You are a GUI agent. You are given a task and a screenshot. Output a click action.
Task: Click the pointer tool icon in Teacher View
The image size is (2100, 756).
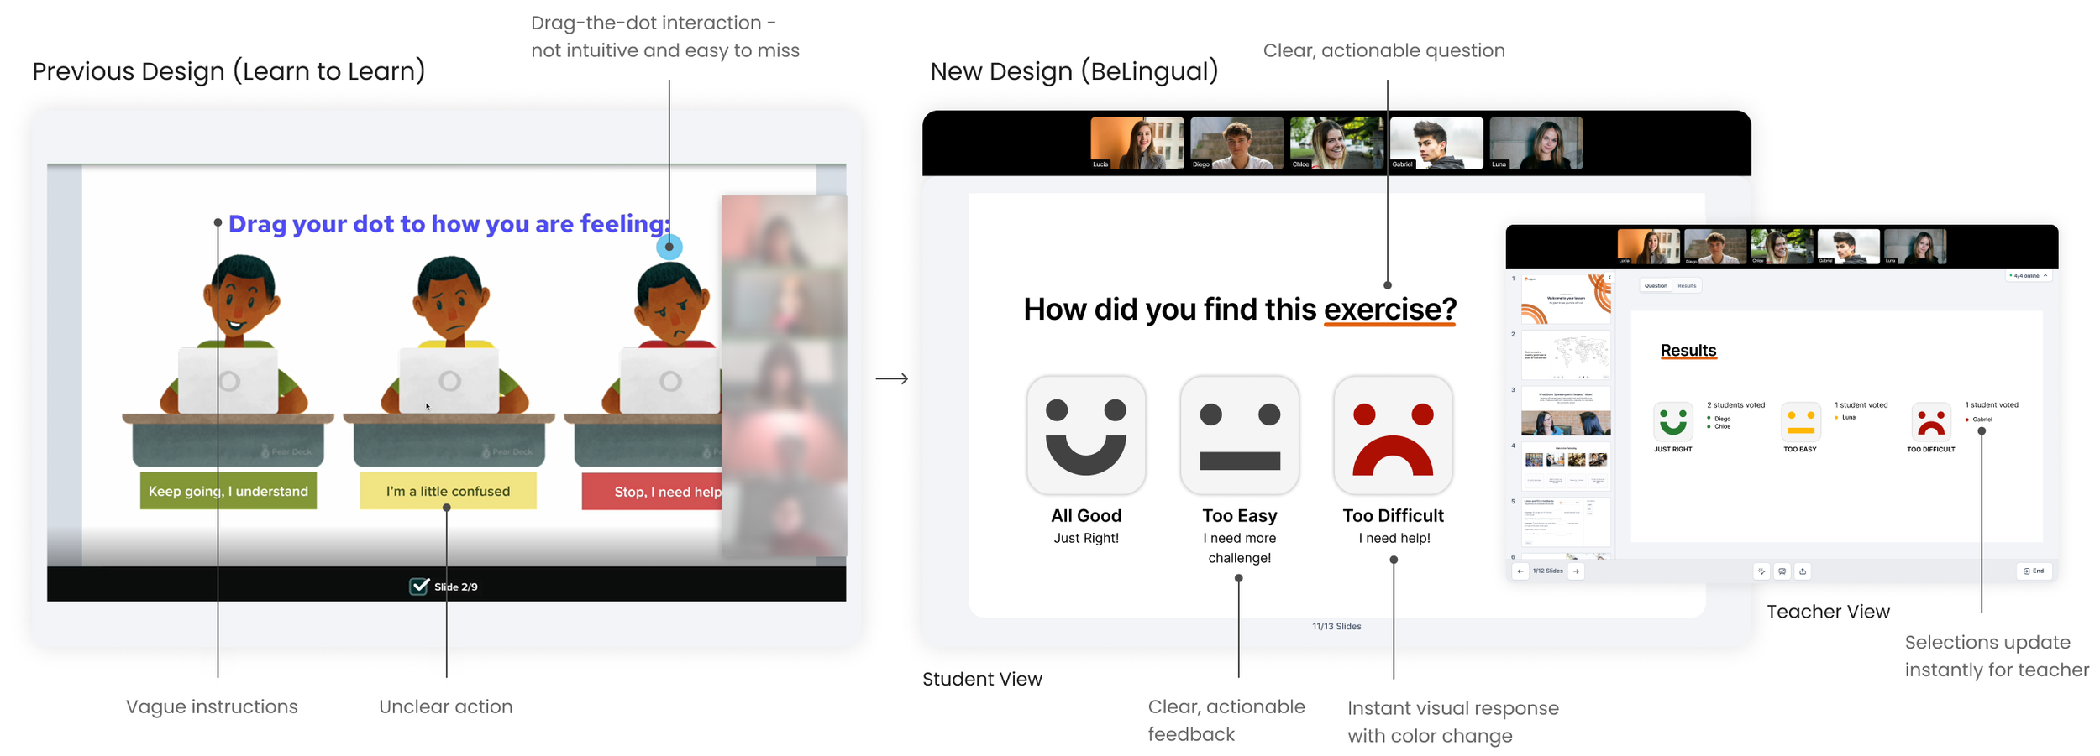(x=1761, y=571)
